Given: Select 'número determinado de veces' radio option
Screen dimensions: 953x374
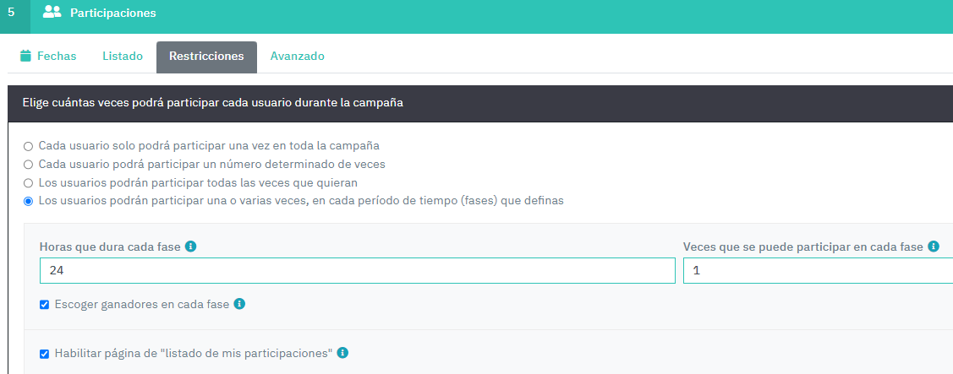Looking at the screenshot, I should click(28, 165).
